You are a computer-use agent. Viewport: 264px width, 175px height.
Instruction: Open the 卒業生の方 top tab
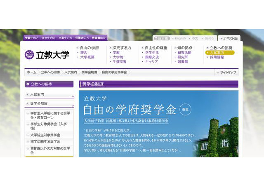tap(65, 38)
